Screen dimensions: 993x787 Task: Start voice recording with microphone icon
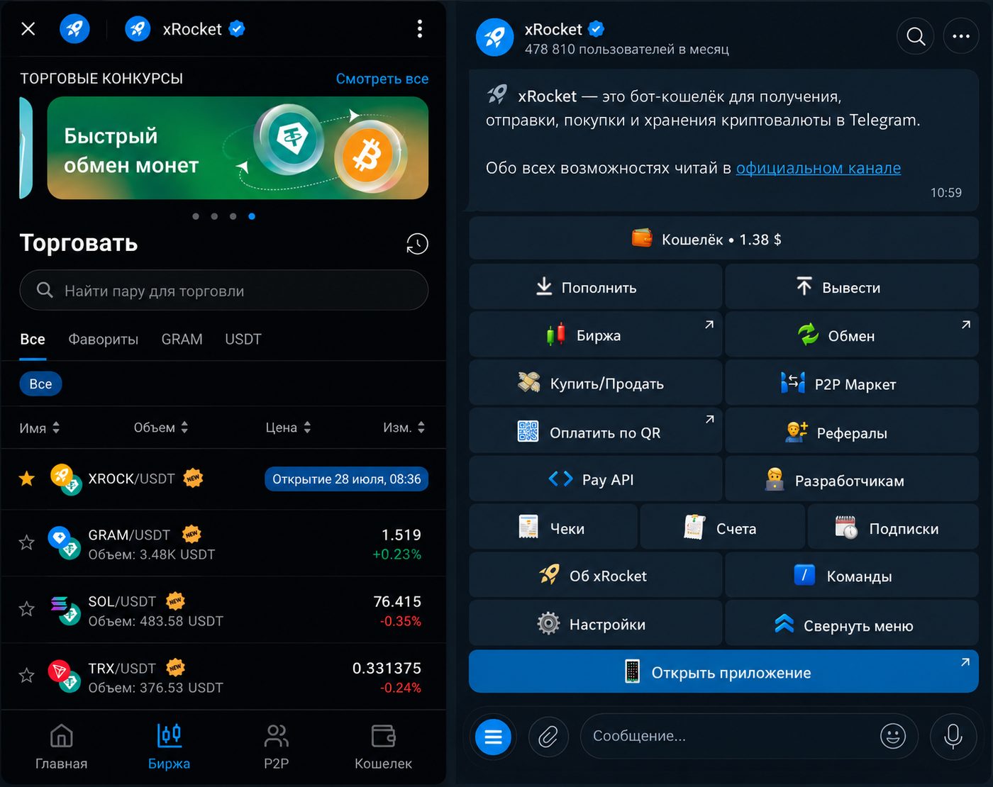(953, 737)
